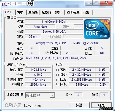Click the core speed 1403.6 MHz value
115x111 pixels.
[38, 70]
